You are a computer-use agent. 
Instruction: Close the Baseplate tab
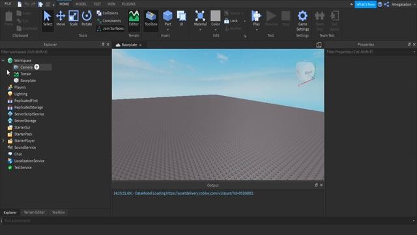pyautogui.click(x=141, y=45)
